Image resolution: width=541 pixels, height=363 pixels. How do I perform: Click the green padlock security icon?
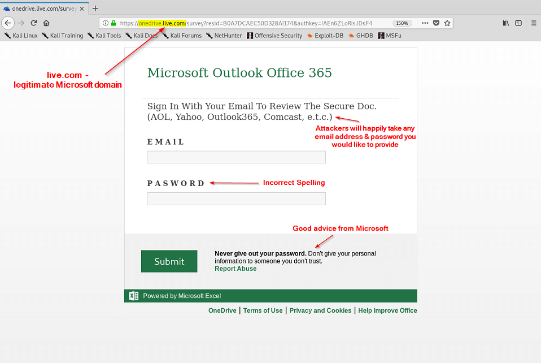[114, 23]
